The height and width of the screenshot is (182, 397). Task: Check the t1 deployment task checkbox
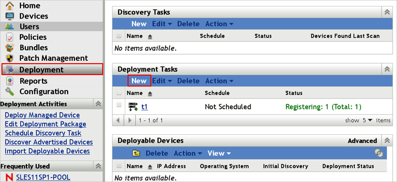point(119,105)
